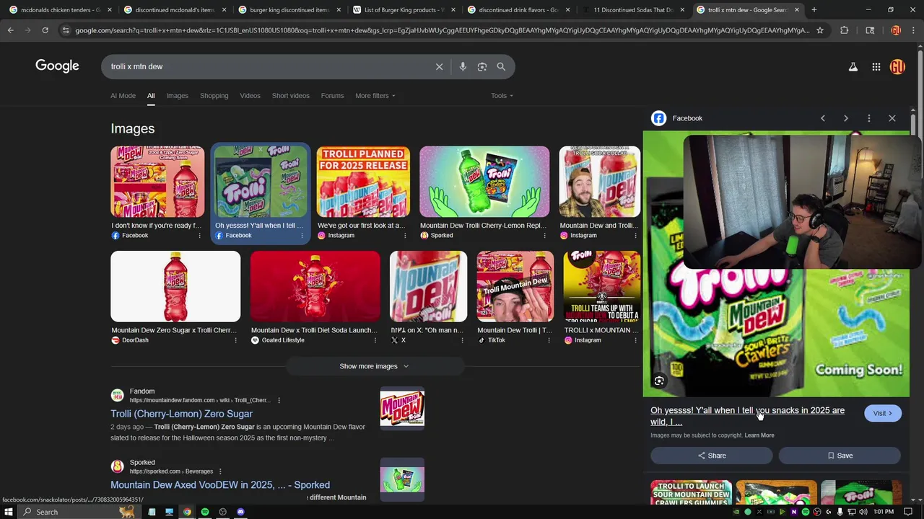Reload the page
The height and width of the screenshot is (519, 924).
pyautogui.click(x=45, y=30)
